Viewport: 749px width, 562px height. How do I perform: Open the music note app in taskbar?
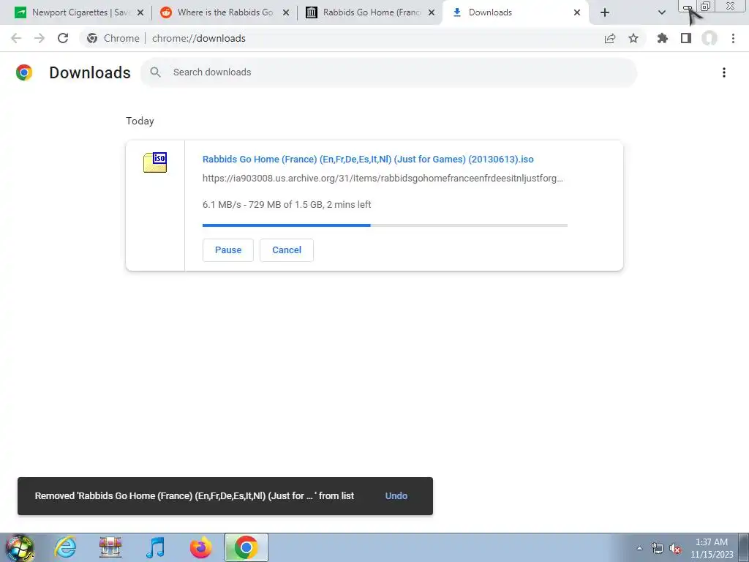pos(155,547)
